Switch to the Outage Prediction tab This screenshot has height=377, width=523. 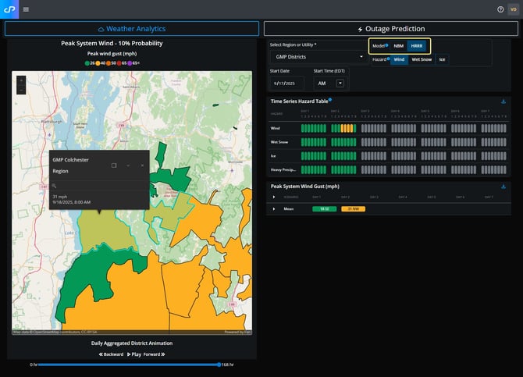pos(390,29)
